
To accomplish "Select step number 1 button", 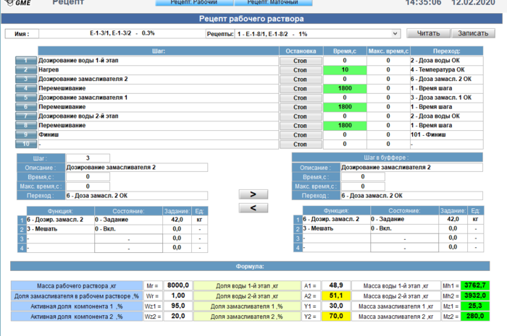I will 25,61.
